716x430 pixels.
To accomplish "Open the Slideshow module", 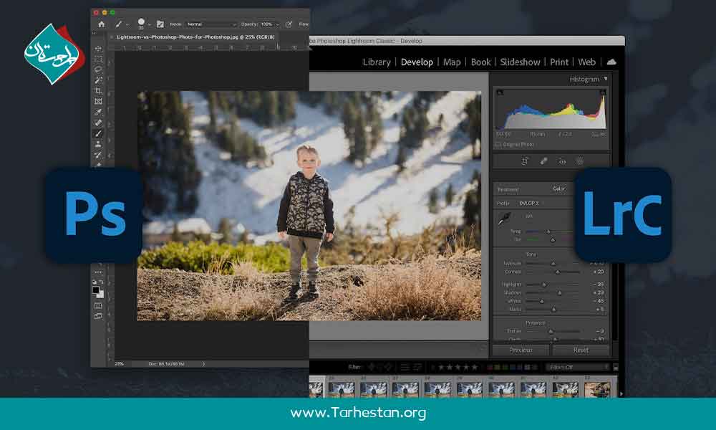I will (x=520, y=62).
